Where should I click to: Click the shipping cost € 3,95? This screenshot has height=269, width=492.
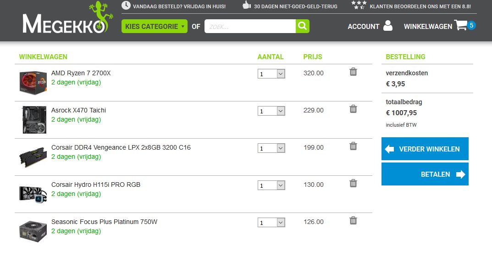[x=395, y=84]
